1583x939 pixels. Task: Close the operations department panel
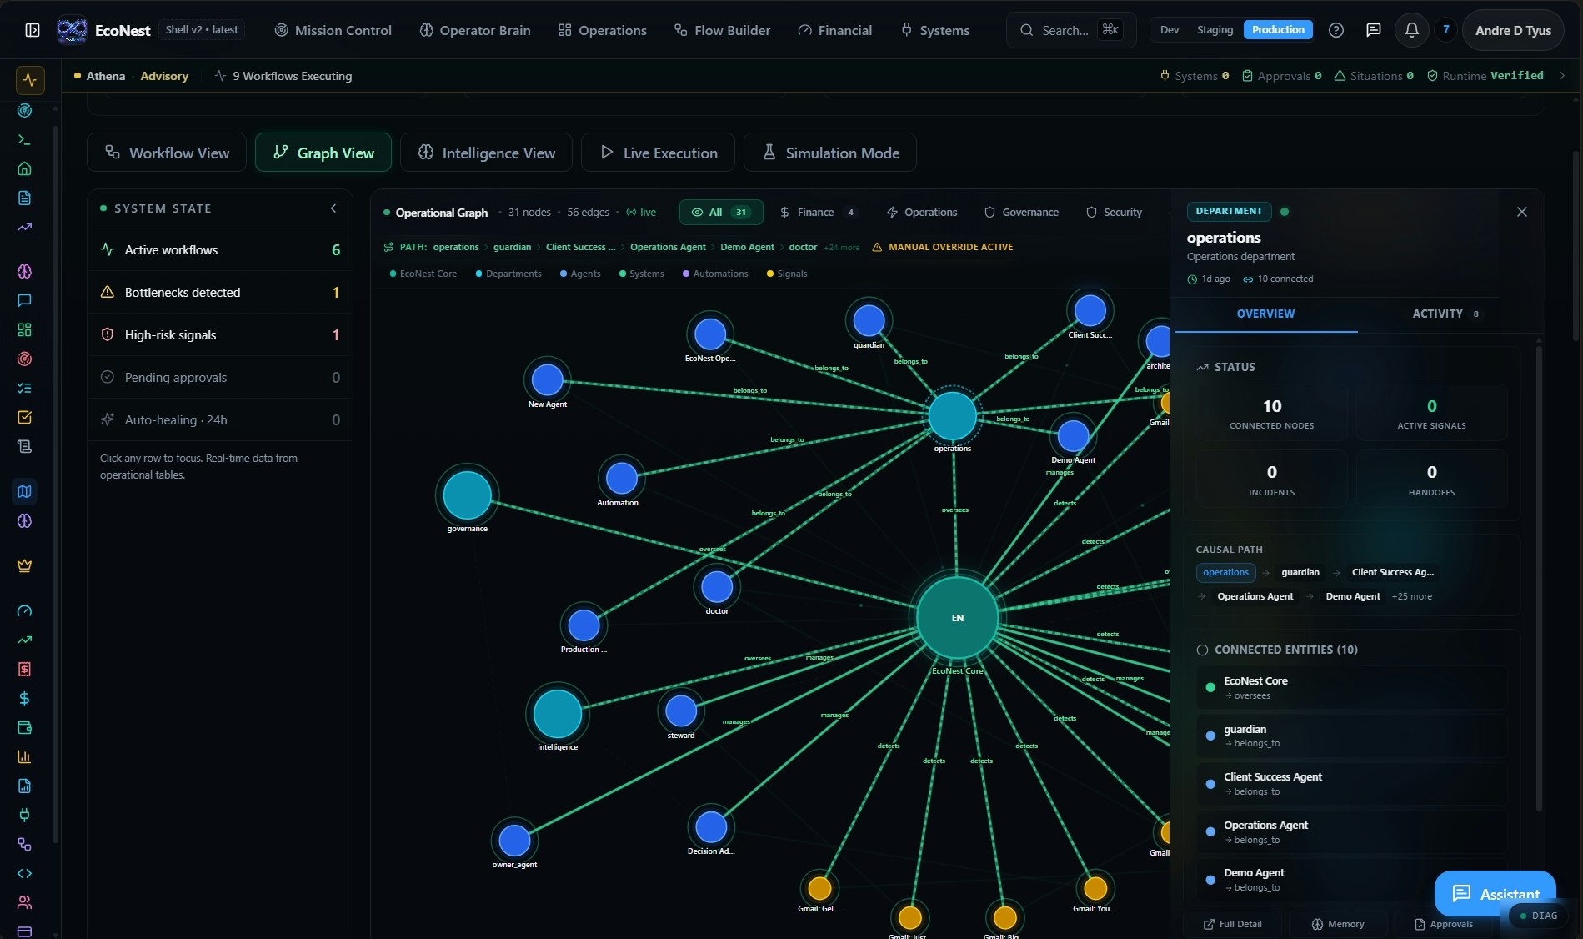1521,212
